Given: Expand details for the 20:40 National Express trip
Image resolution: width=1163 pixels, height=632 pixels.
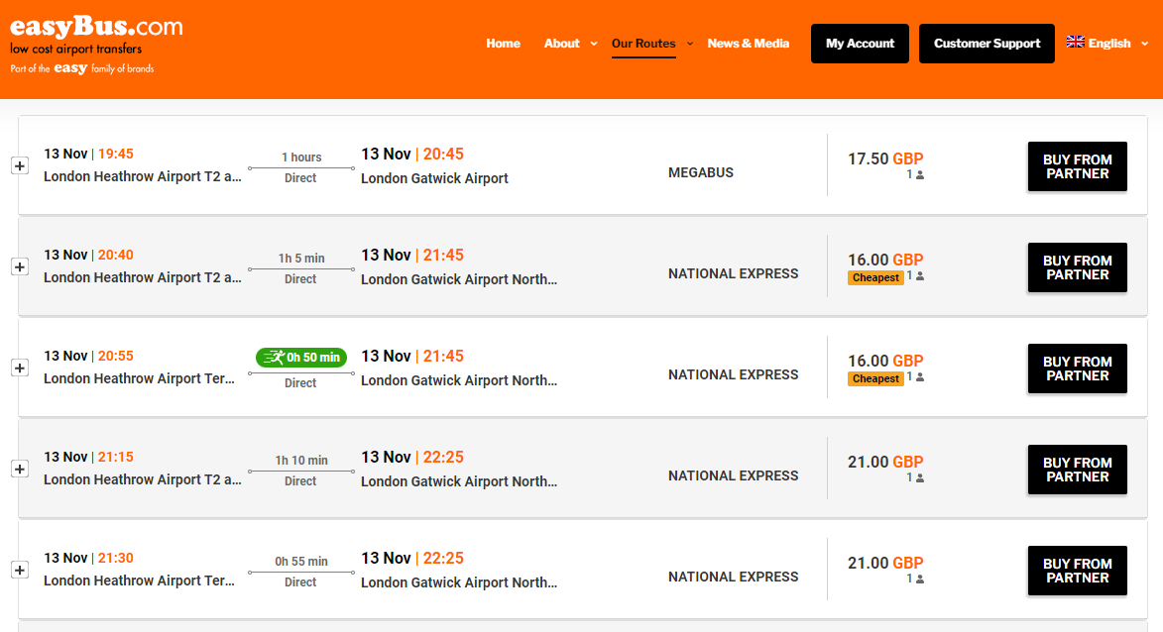Looking at the screenshot, I should pyautogui.click(x=20, y=266).
